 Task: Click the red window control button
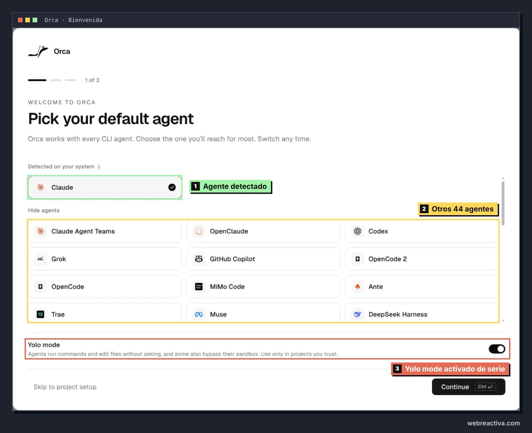click(20, 20)
